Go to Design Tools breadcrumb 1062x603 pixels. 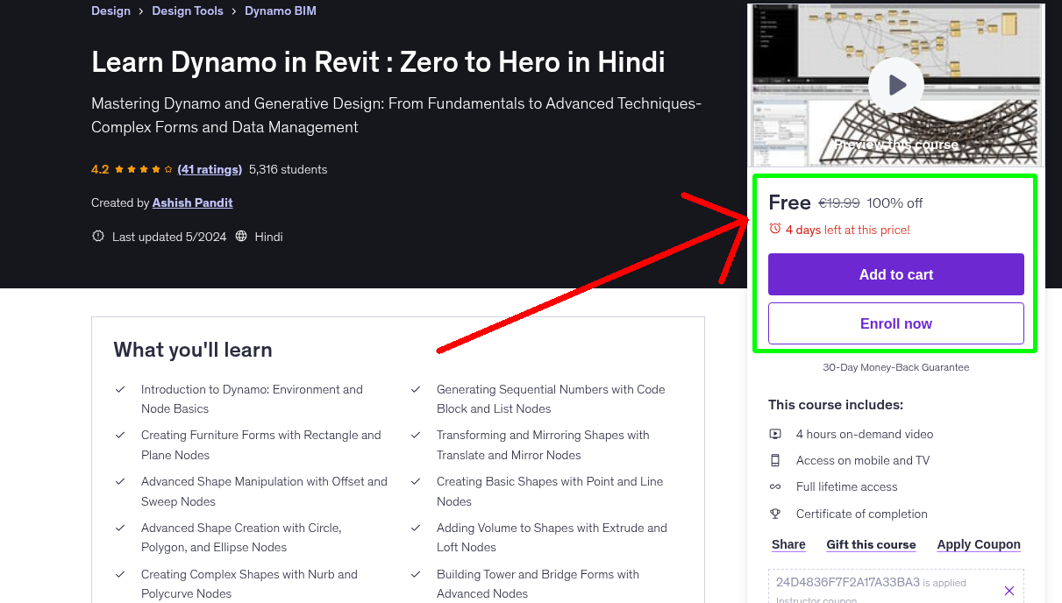pos(187,11)
